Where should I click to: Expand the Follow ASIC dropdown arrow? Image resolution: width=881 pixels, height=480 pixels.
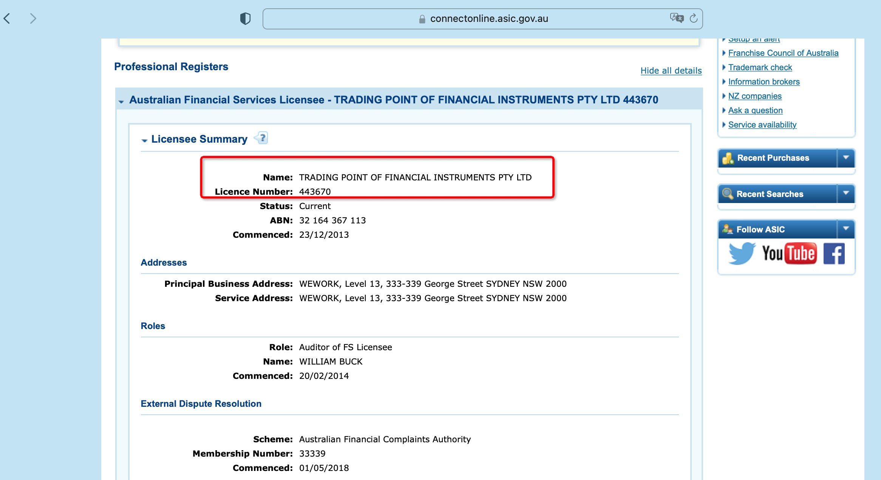pos(846,229)
